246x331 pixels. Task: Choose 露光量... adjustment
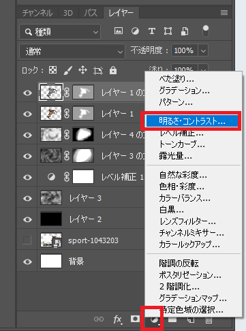(175, 156)
